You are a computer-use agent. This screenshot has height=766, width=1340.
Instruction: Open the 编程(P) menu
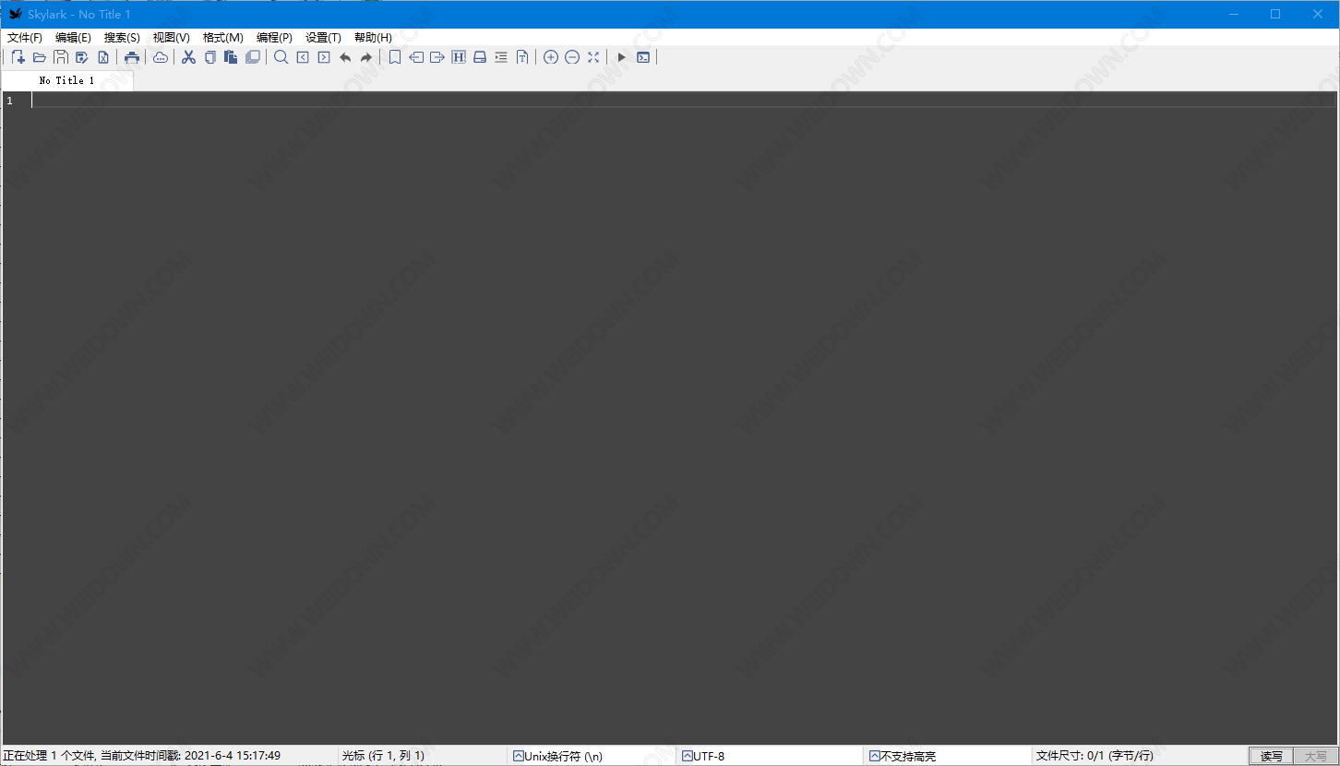274,38
